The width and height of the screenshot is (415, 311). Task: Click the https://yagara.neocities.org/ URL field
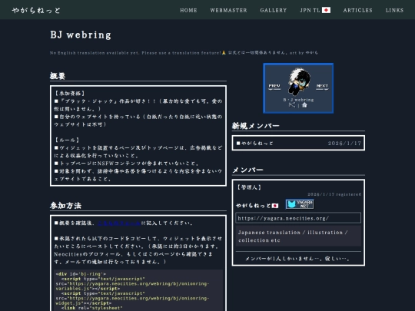pyautogui.click(x=298, y=218)
